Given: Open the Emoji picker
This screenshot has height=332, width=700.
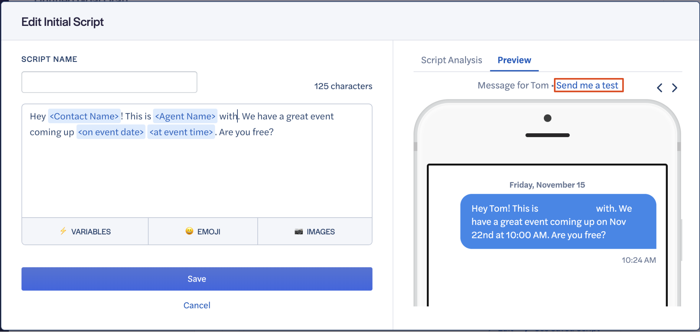Looking at the screenshot, I should point(203,231).
